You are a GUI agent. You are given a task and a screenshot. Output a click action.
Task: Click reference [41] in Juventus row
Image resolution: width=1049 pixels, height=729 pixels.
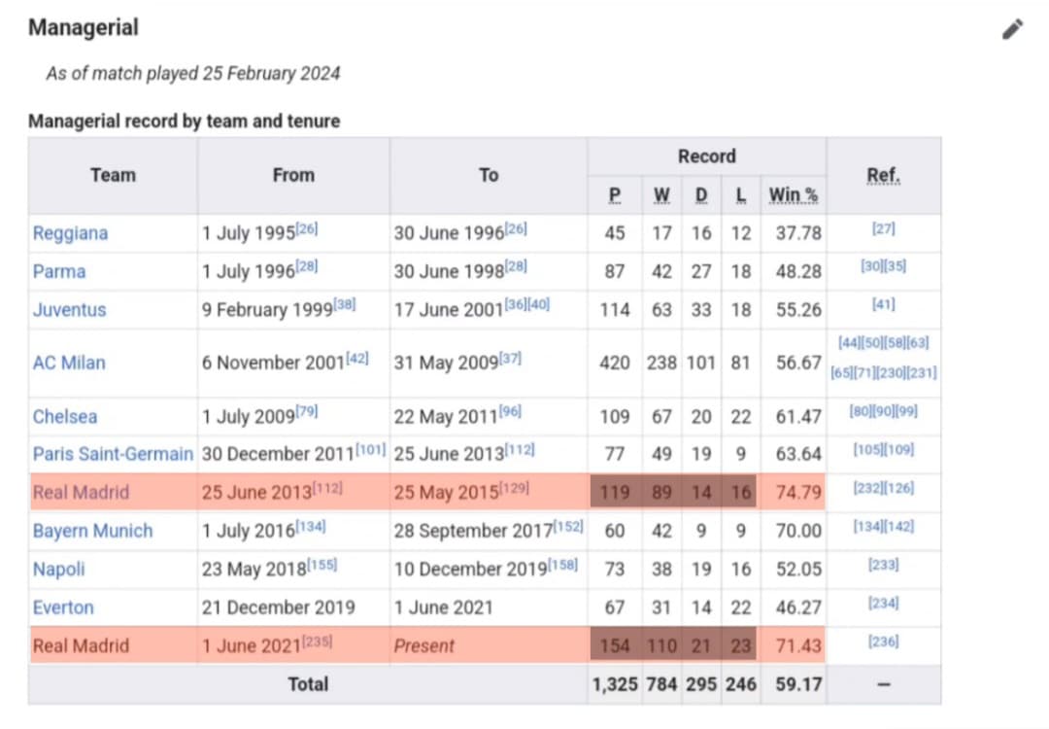tap(883, 304)
